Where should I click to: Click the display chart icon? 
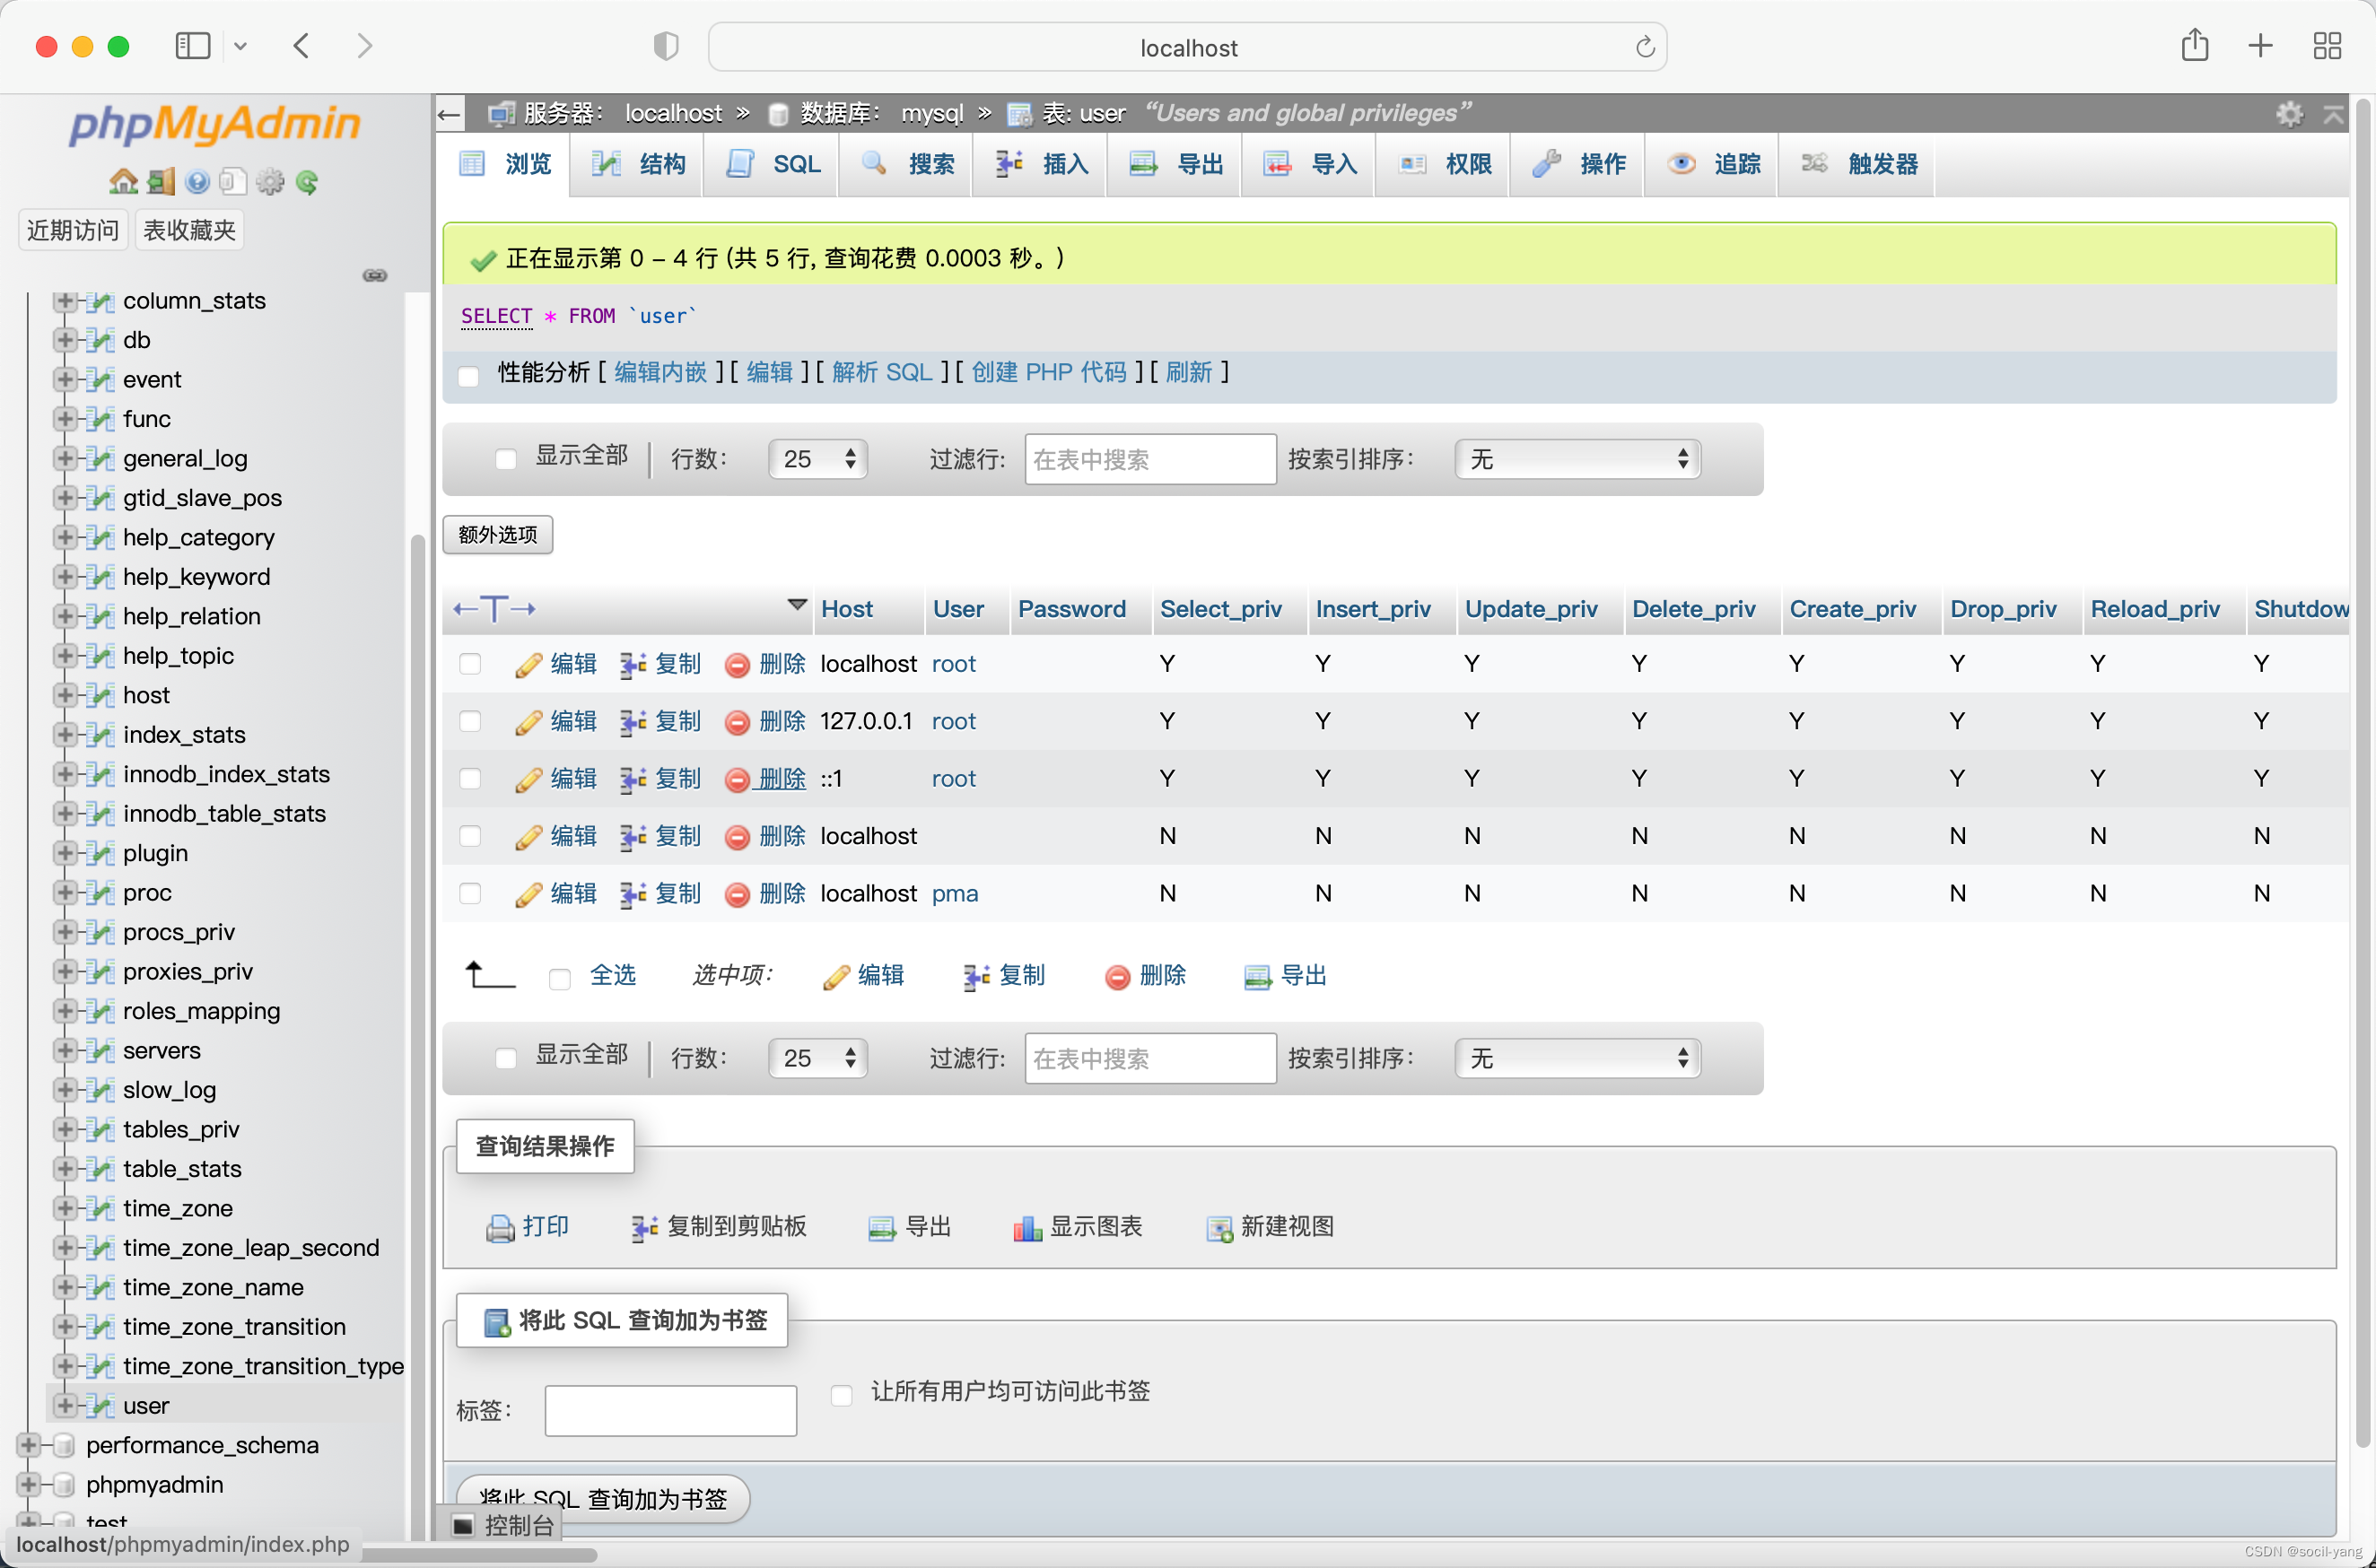coord(1027,1227)
